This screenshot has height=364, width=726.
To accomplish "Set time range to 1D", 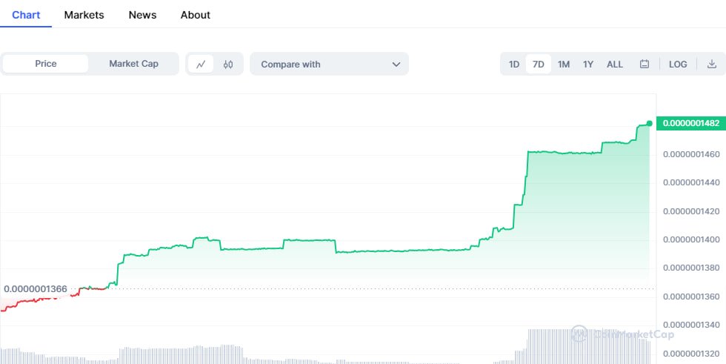I will tap(514, 64).
